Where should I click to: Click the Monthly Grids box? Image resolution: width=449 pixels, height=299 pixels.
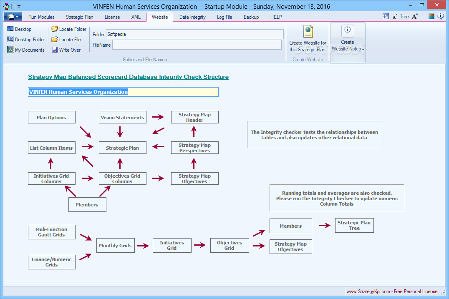[x=116, y=246]
